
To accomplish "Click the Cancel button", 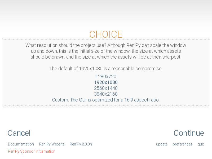I will click(x=19, y=133).
